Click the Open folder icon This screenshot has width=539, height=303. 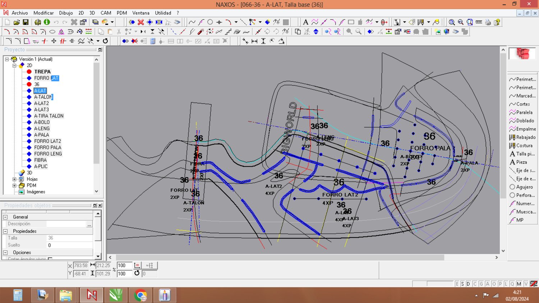point(17,22)
